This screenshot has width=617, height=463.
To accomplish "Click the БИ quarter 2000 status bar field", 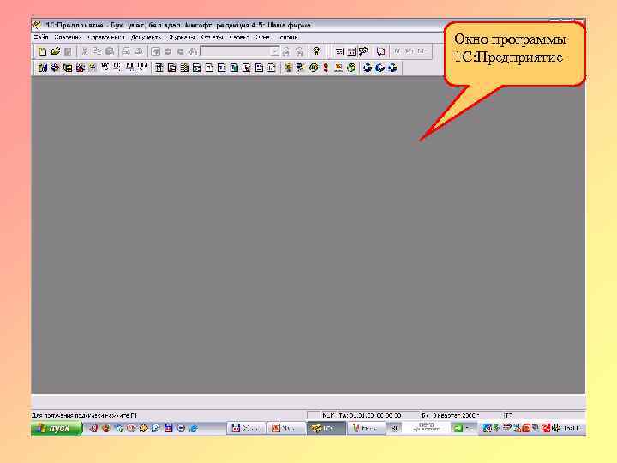I will point(450,415).
